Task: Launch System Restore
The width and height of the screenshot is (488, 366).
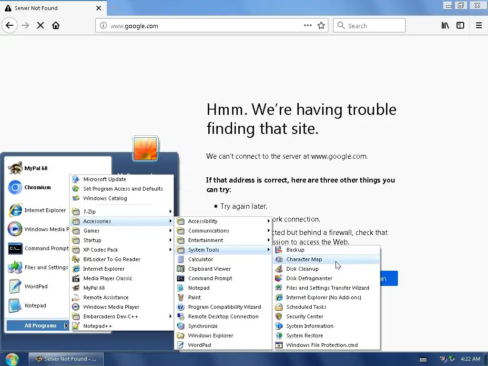Action: pos(327,335)
